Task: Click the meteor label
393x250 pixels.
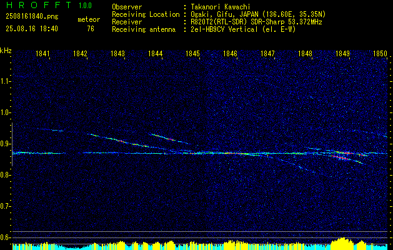Action: tap(89, 19)
